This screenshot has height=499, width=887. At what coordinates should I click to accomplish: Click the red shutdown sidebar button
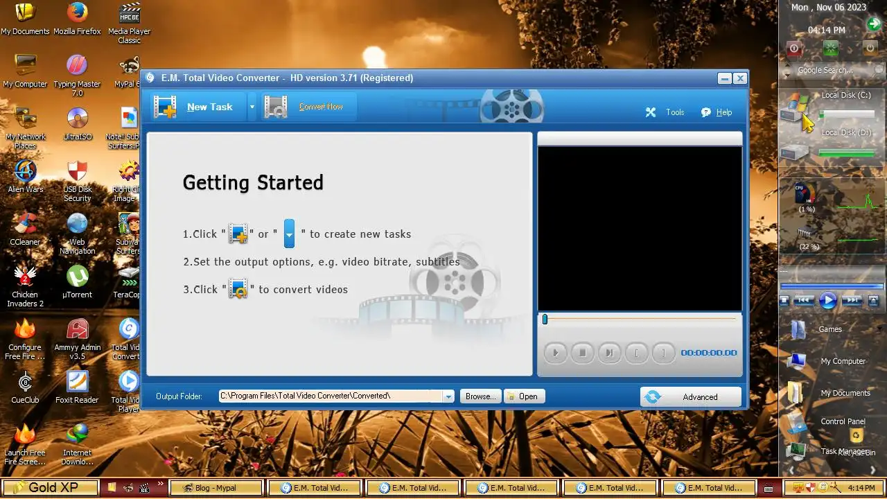[x=794, y=49]
